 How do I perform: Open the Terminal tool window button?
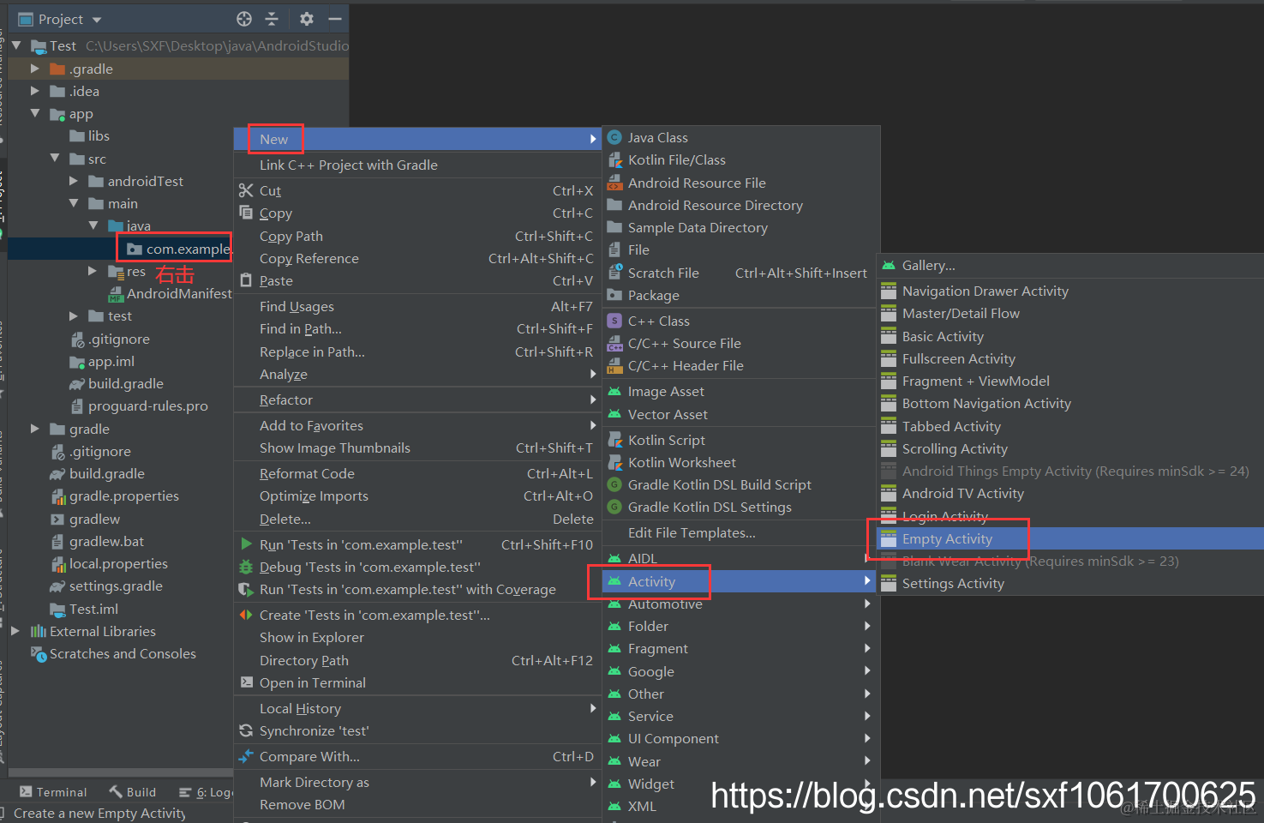(53, 792)
